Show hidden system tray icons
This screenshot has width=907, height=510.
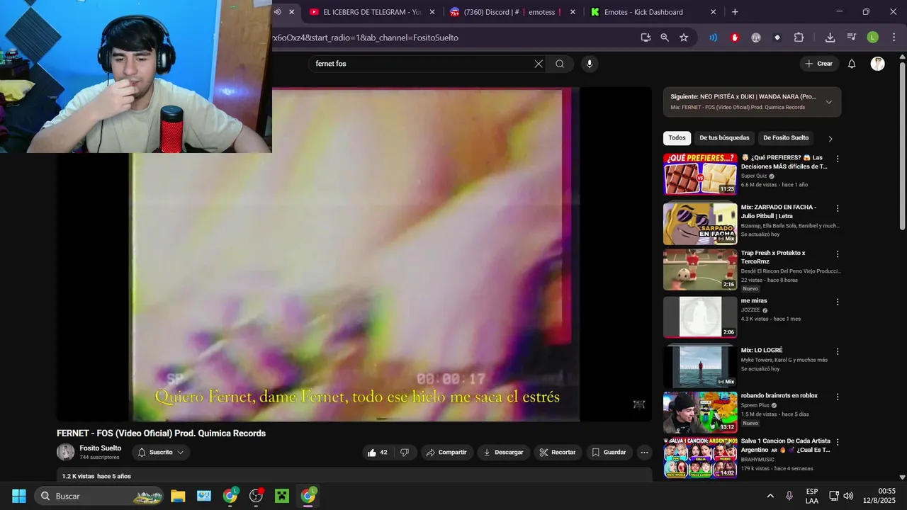(x=770, y=496)
